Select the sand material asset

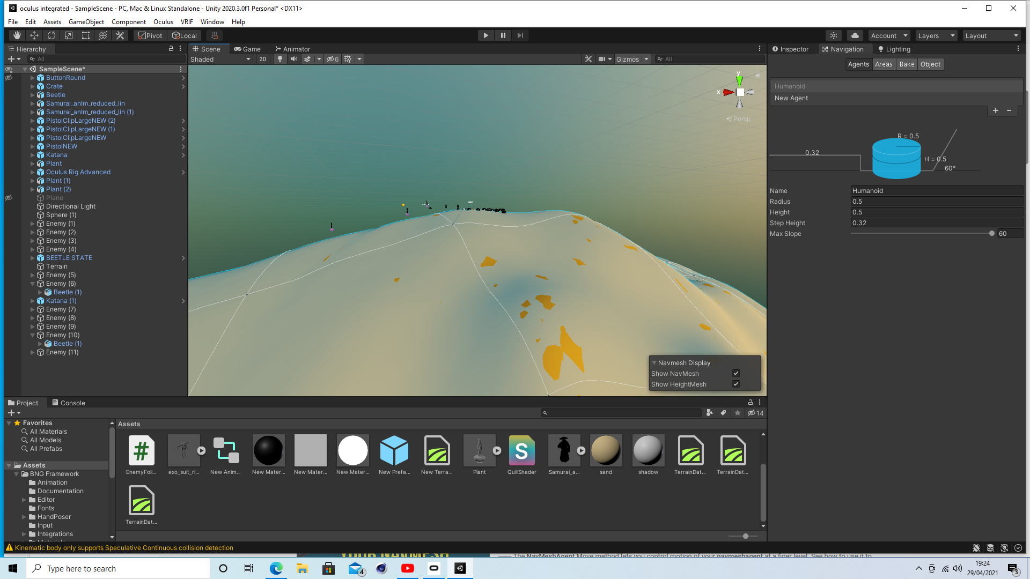(x=606, y=455)
